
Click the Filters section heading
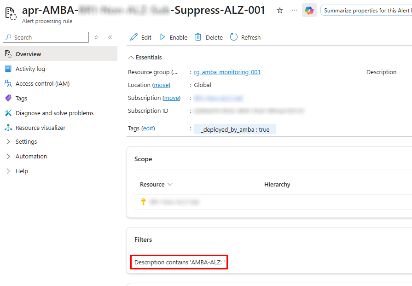[x=143, y=240]
